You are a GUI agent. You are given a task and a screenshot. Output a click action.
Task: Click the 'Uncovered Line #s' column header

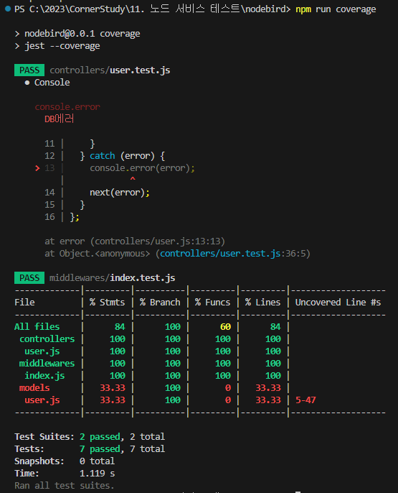click(x=338, y=303)
